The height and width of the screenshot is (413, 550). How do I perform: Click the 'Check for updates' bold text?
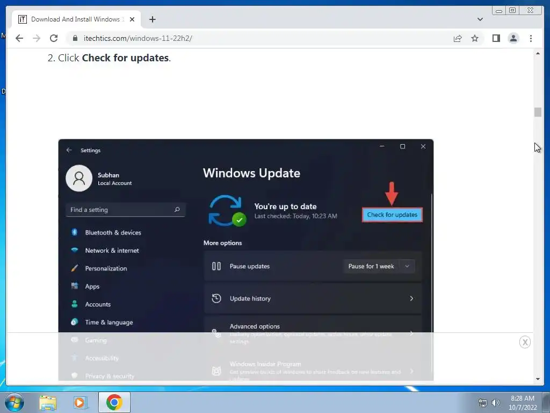pos(125,58)
